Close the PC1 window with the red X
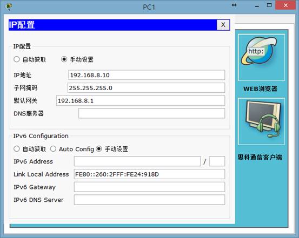299x238 pixels. pyautogui.click(x=285, y=5)
